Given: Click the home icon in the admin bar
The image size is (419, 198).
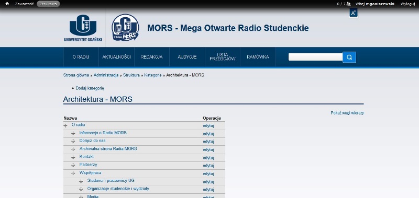Looking at the screenshot, I should click(x=7, y=4).
